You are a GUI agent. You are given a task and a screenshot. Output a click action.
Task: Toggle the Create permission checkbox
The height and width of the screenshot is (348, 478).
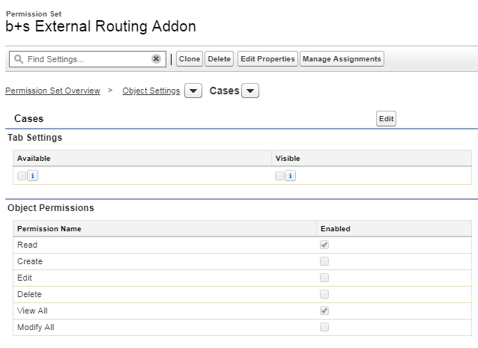coord(324,261)
